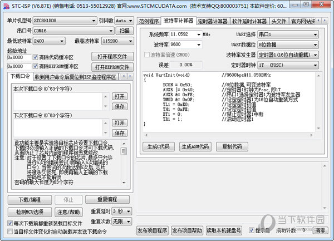Switch to the 头文件 tab
The width and height of the screenshot is (334, 241).
tap(279, 21)
